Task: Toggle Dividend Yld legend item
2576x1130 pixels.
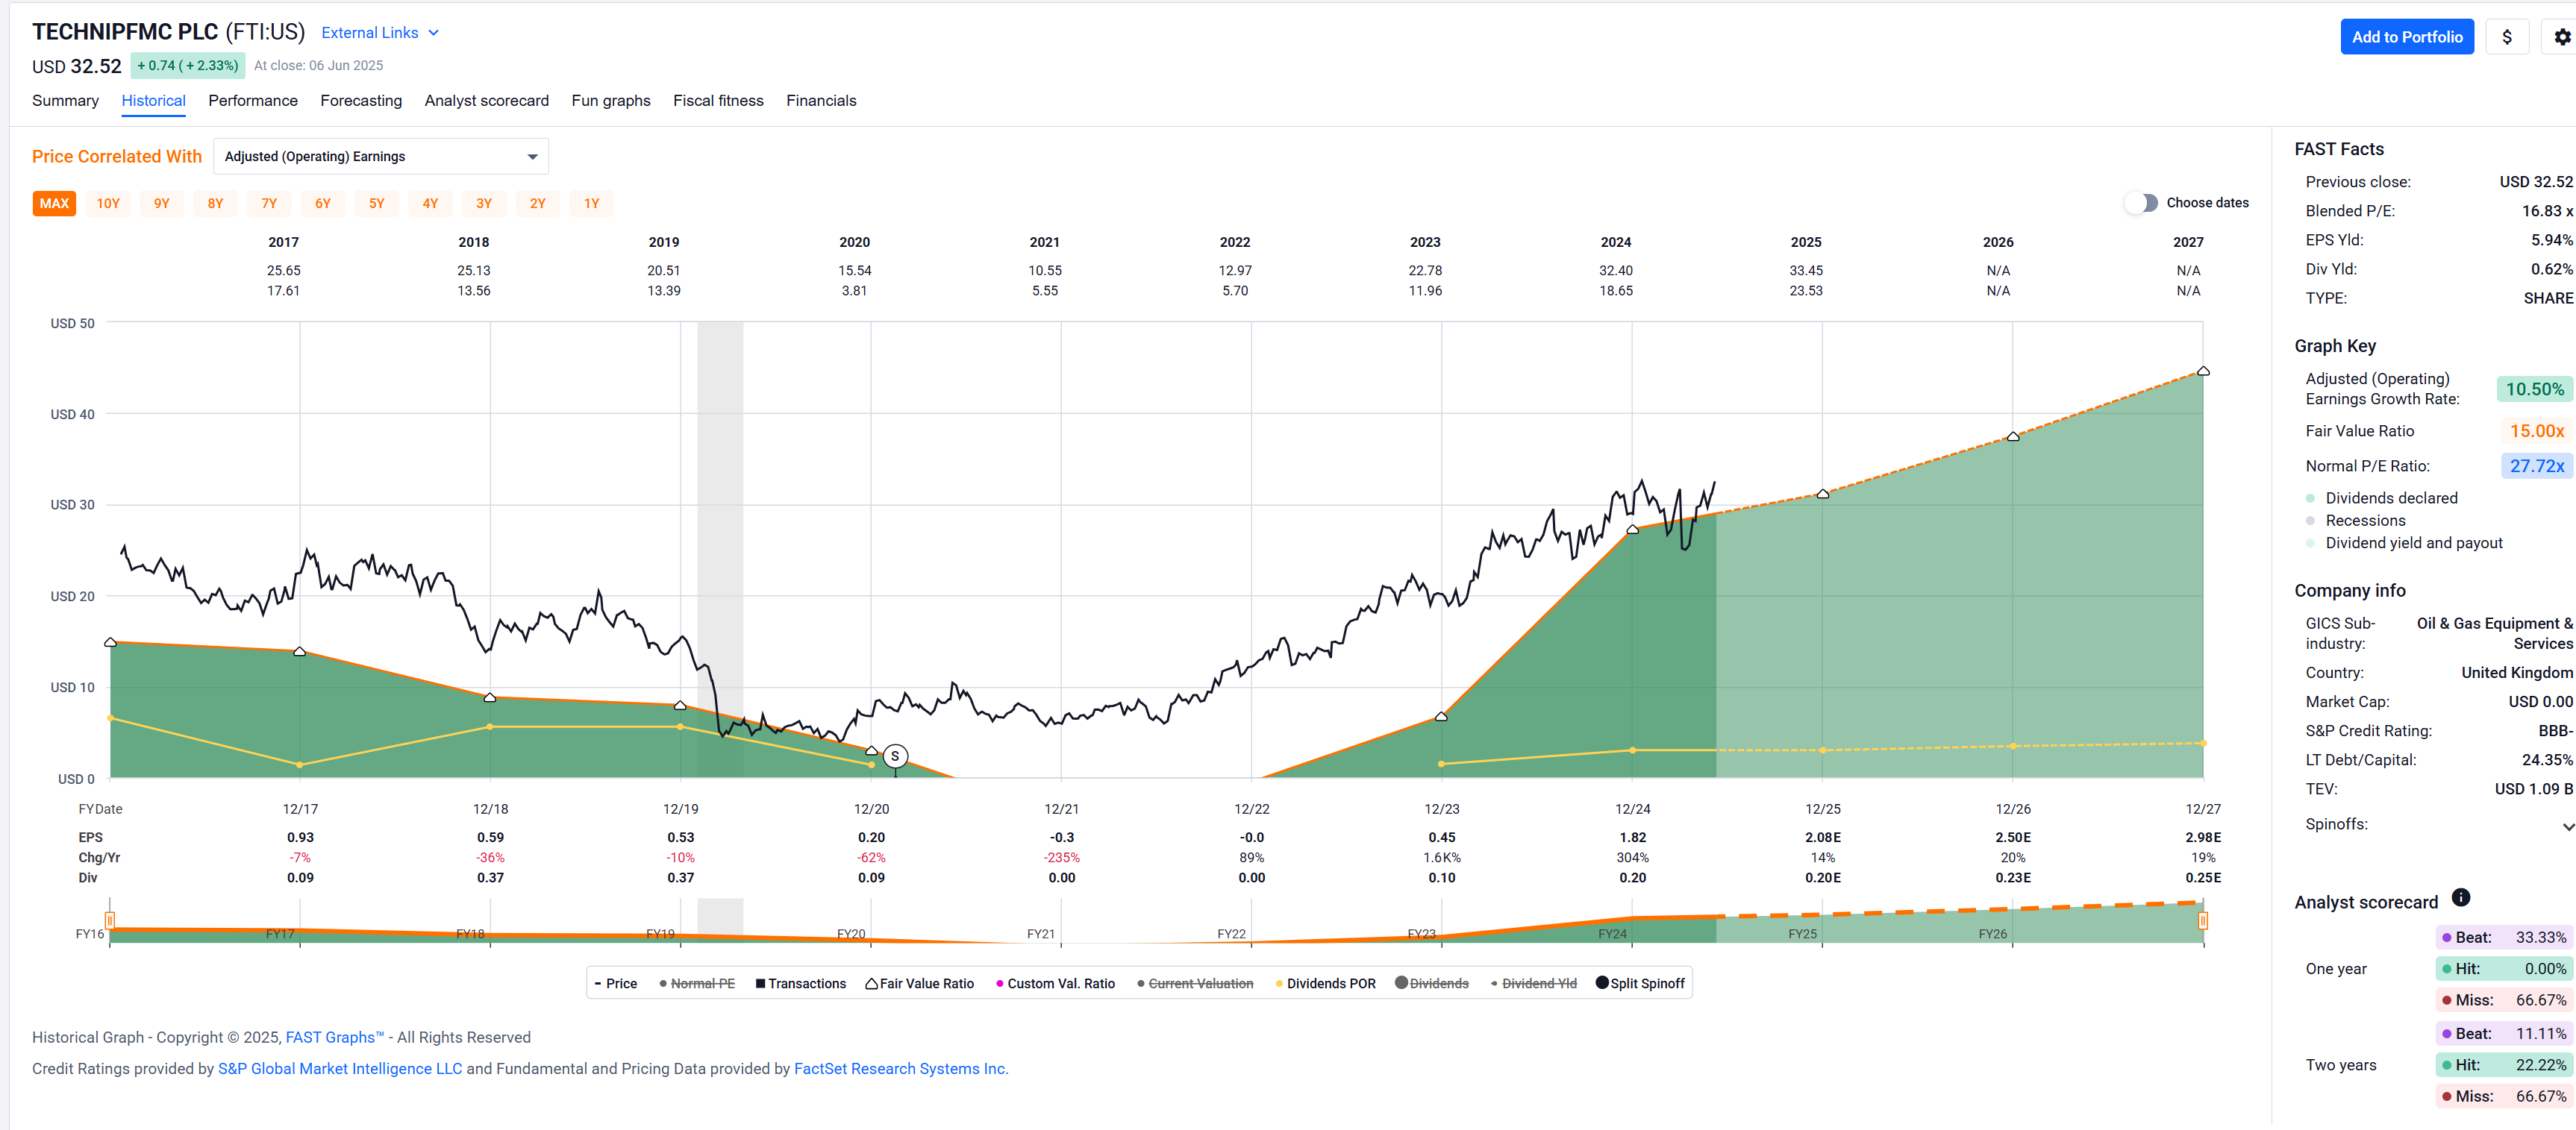Action: pyautogui.click(x=1533, y=983)
